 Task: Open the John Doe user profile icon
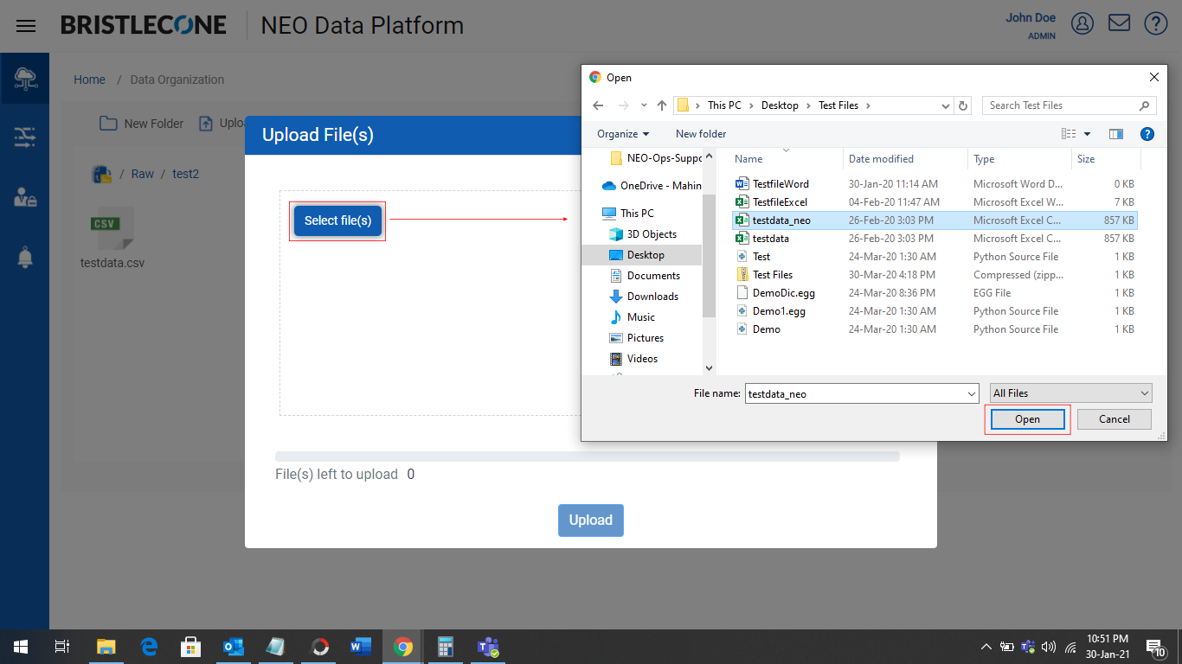[x=1082, y=23]
